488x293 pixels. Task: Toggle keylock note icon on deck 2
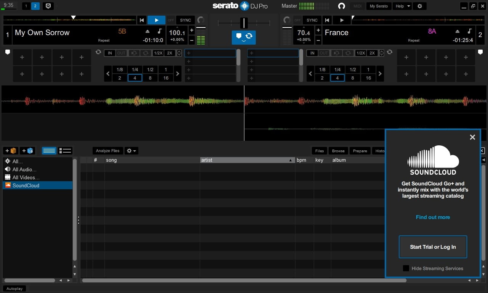click(x=469, y=31)
